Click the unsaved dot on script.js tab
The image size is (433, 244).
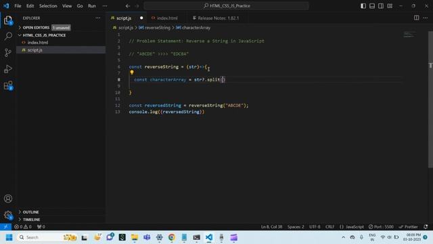[x=141, y=18]
